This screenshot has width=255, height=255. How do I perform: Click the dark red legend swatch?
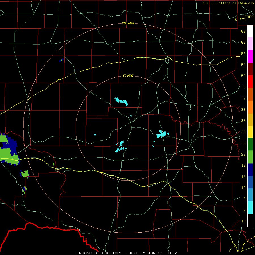tap(250, 69)
